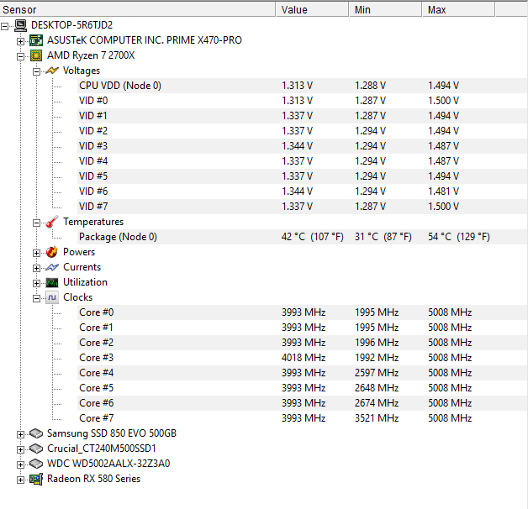Viewport: 528px width, 509px height.
Task: Collapse the Voltages section
Action: coord(36,71)
